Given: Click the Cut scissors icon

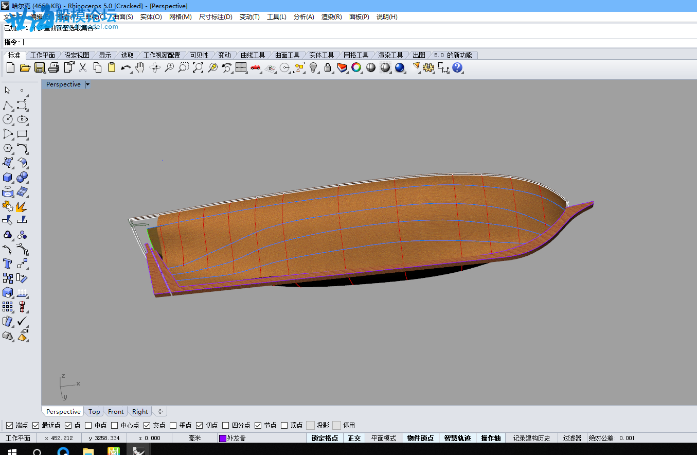Looking at the screenshot, I should pyautogui.click(x=83, y=67).
